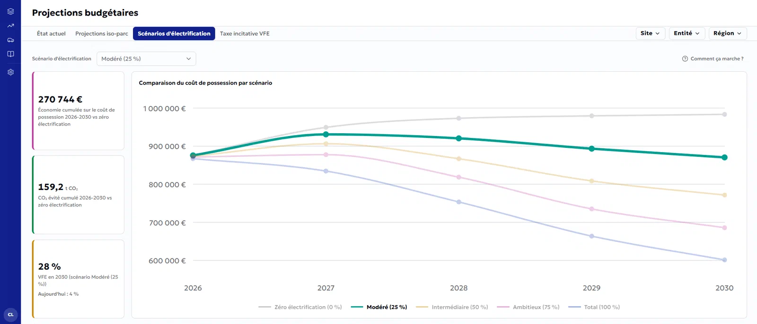Expand the Modéré (25 %) scenario dropdown
Viewport: 757px width, 324px height.
(146, 59)
